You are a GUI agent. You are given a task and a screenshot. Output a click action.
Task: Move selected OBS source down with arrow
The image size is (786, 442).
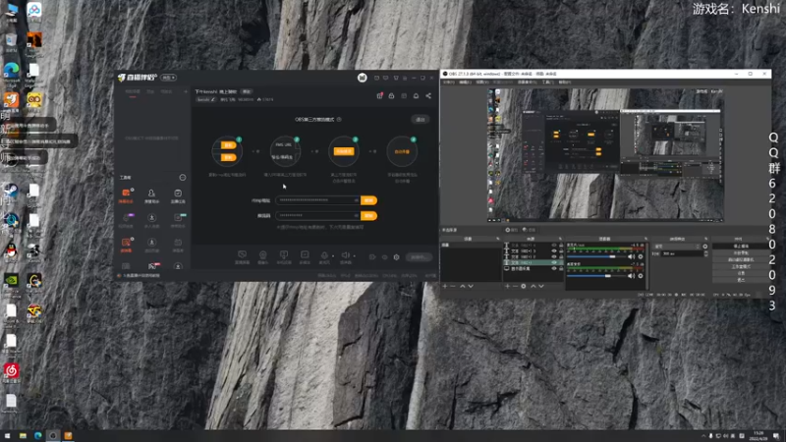click(x=541, y=286)
